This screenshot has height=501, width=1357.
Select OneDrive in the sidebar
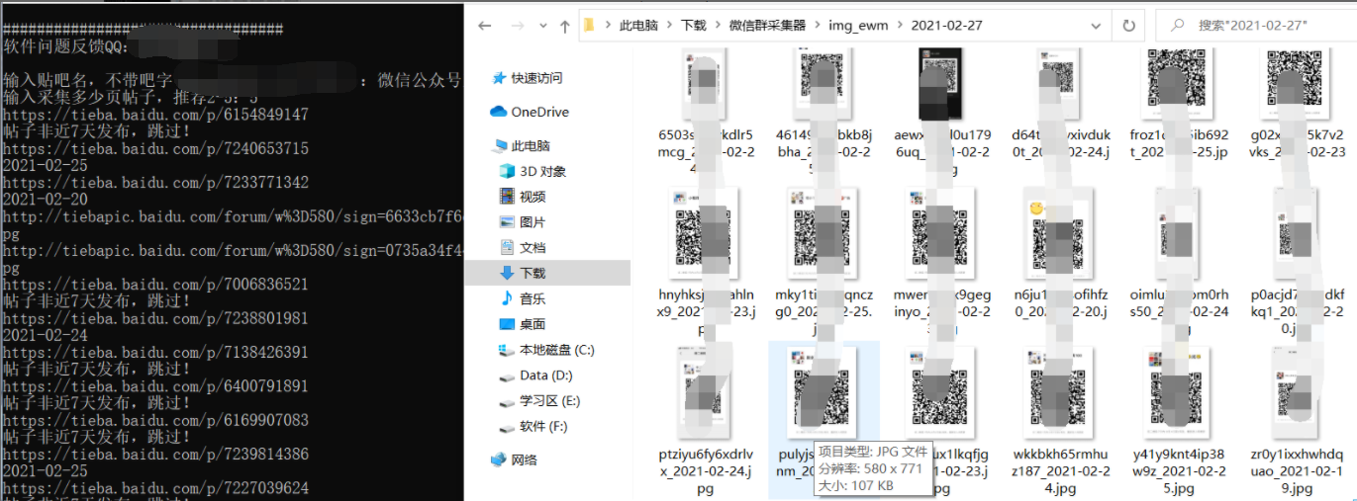tap(539, 112)
